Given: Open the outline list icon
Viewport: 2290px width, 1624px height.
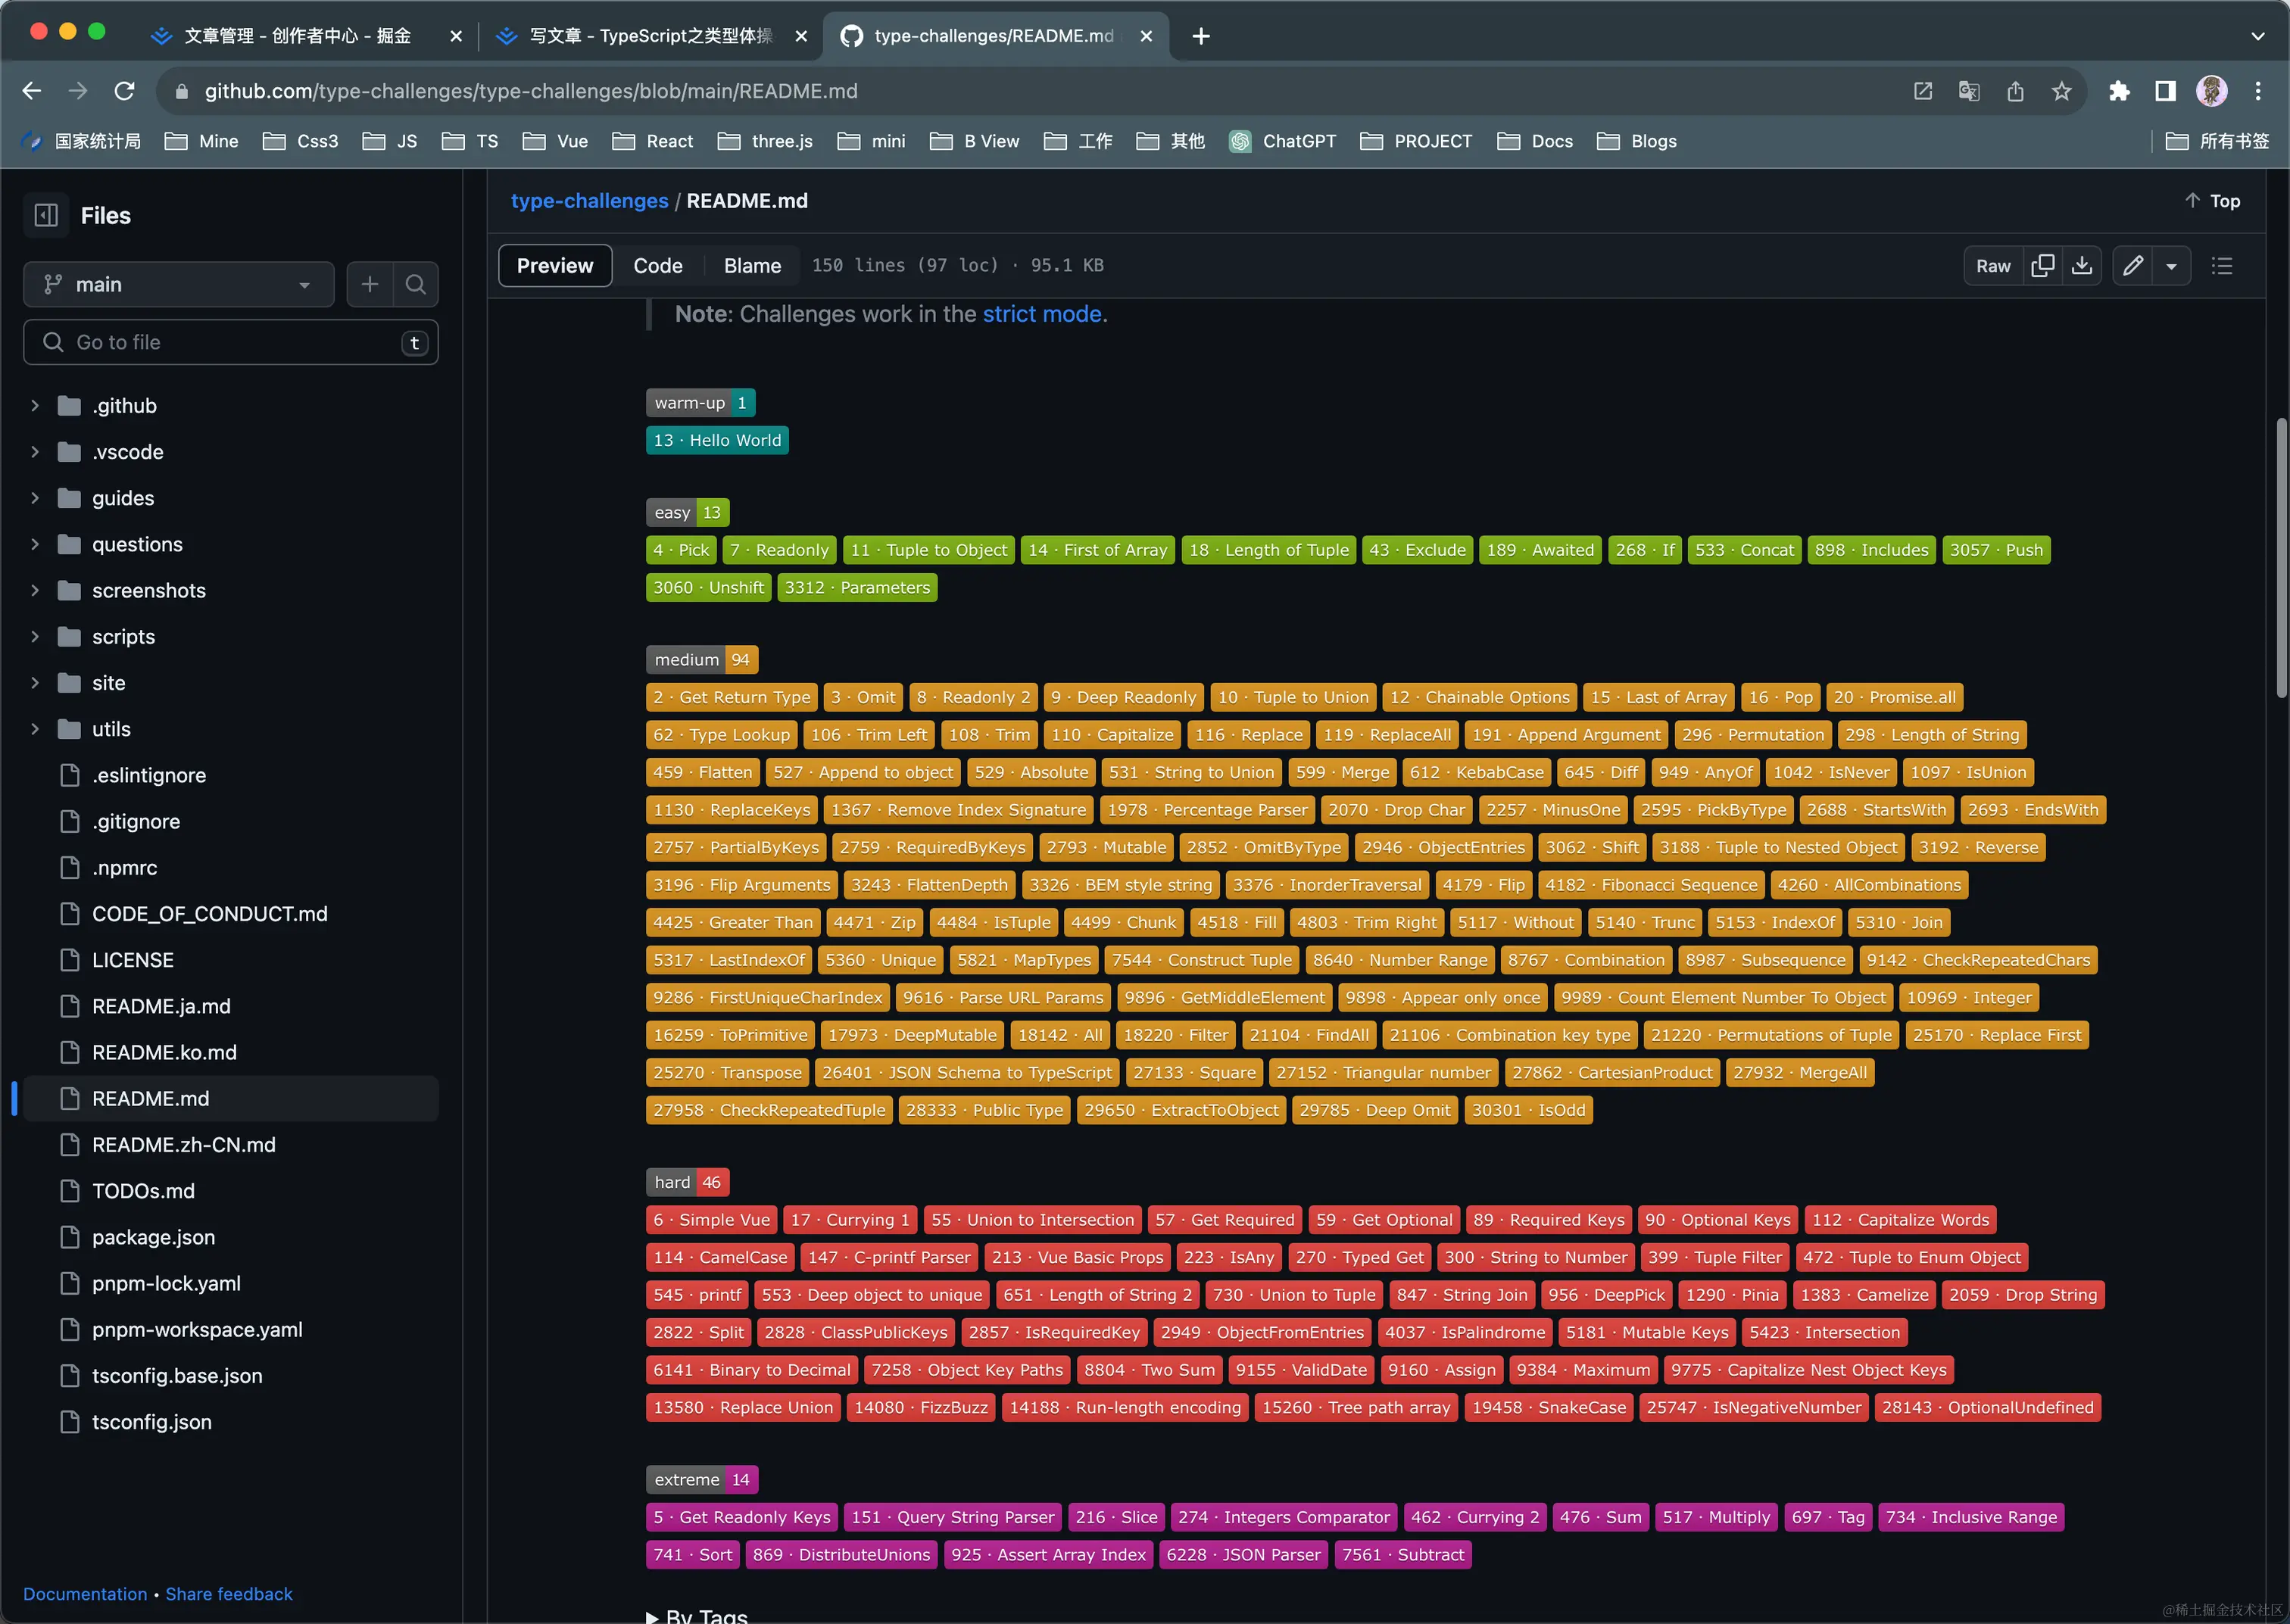Looking at the screenshot, I should click(2222, 266).
